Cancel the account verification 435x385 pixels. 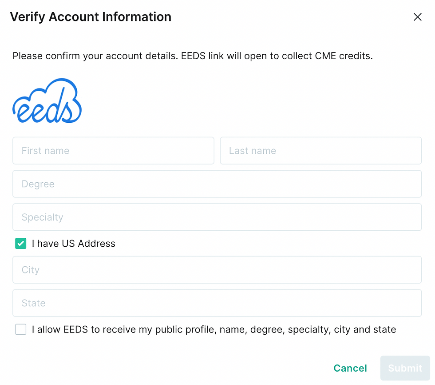[x=350, y=368]
